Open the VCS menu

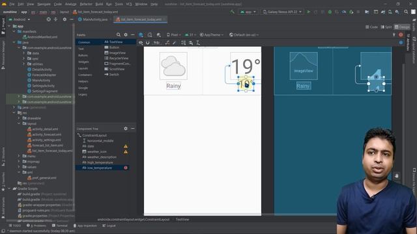coord(129,4)
